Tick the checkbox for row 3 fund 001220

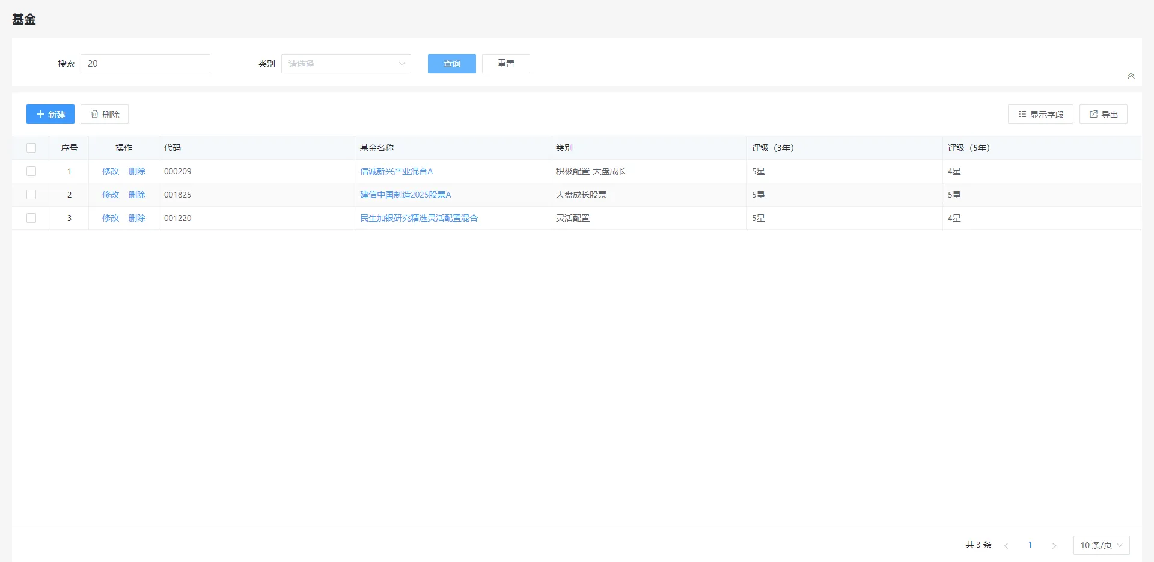(x=31, y=218)
